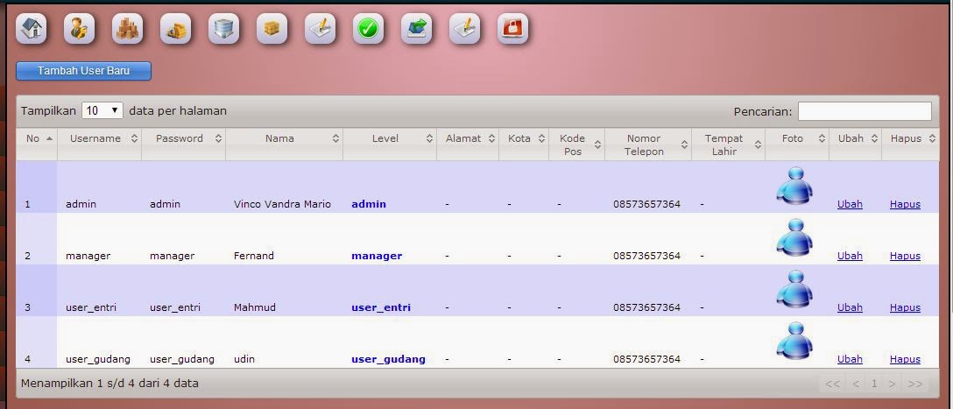Go to next page with > button
This screenshot has width=953, height=409.
893,384
